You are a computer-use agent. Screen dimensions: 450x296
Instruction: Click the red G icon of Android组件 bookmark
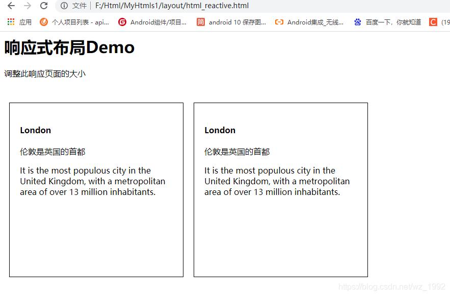pos(122,22)
